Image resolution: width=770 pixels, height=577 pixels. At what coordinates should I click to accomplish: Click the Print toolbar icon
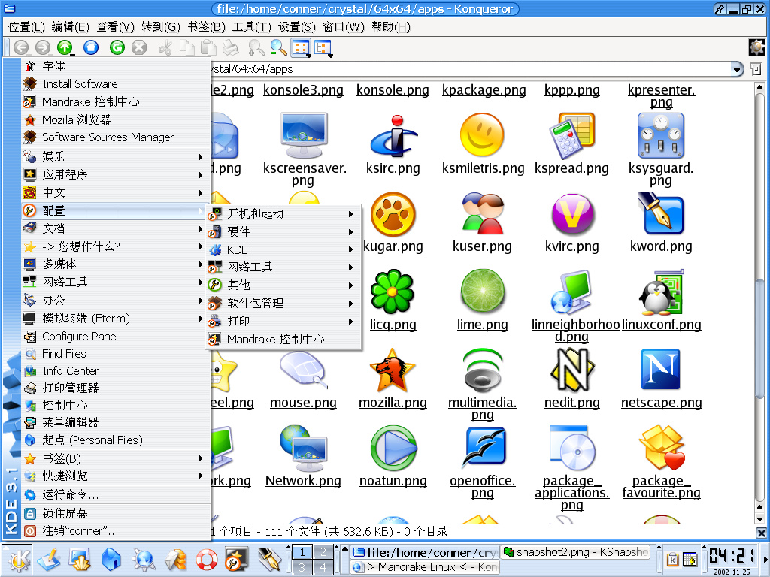click(x=230, y=47)
